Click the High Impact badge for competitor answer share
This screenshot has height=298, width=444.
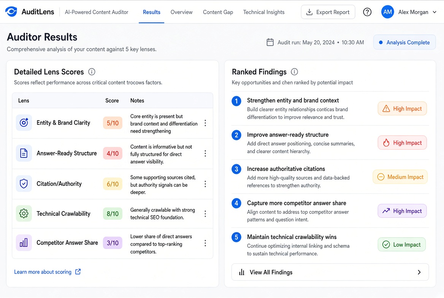(402, 211)
